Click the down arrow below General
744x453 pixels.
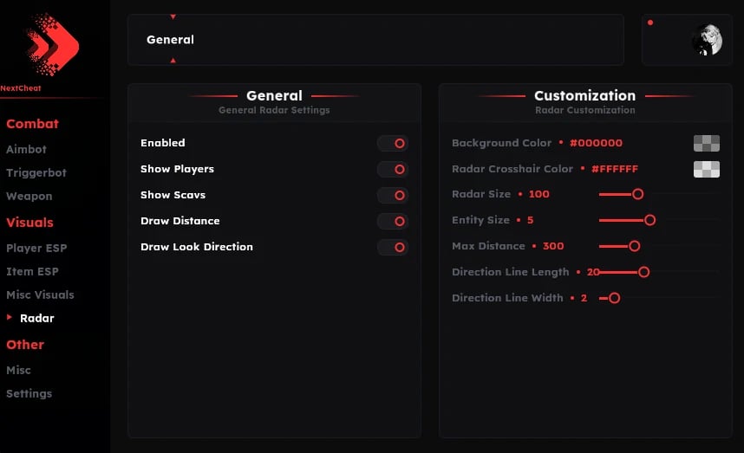coord(173,61)
